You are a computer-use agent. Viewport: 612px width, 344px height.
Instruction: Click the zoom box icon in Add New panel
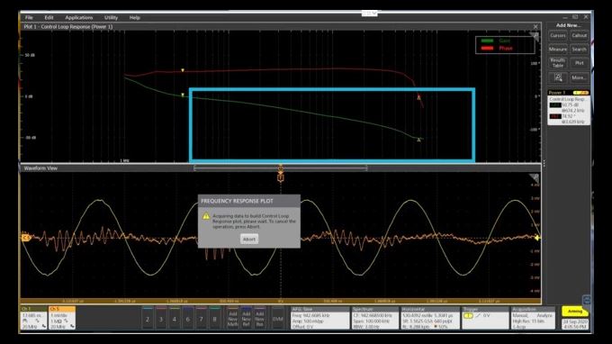click(558, 77)
